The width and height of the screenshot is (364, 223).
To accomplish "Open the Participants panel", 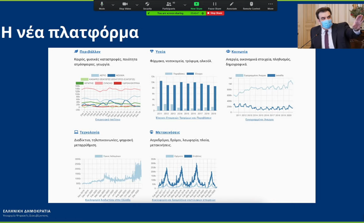I will [169, 5].
